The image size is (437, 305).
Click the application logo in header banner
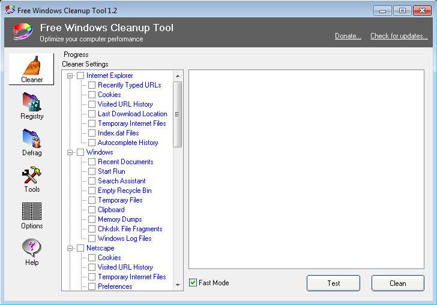point(22,32)
